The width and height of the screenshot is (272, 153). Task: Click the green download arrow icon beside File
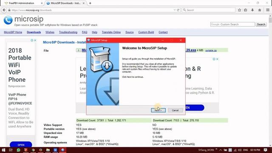(x=78, y=50)
